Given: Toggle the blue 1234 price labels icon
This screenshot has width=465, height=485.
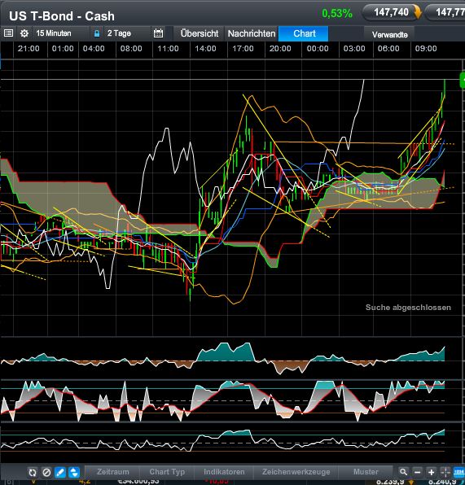Looking at the screenshot, I should [459, 472].
